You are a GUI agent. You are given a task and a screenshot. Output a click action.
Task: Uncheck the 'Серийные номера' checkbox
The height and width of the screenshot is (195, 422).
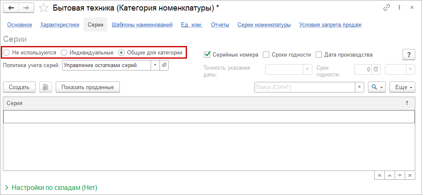[207, 54]
